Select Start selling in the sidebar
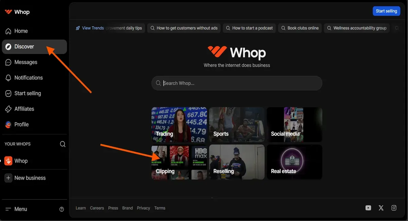 point(29,93)
